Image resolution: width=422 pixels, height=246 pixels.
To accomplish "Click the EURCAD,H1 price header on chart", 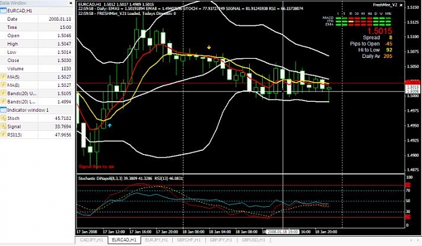I will 116,4.
